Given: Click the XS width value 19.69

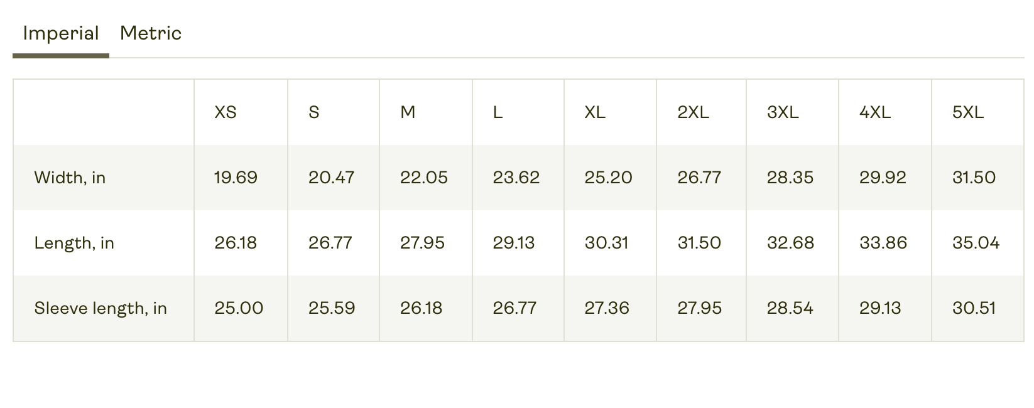Looking at the screenshot, I should 236,178.
